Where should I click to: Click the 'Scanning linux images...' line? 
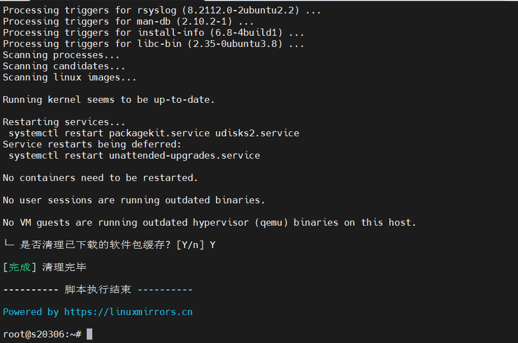click(x=69, y=77)
